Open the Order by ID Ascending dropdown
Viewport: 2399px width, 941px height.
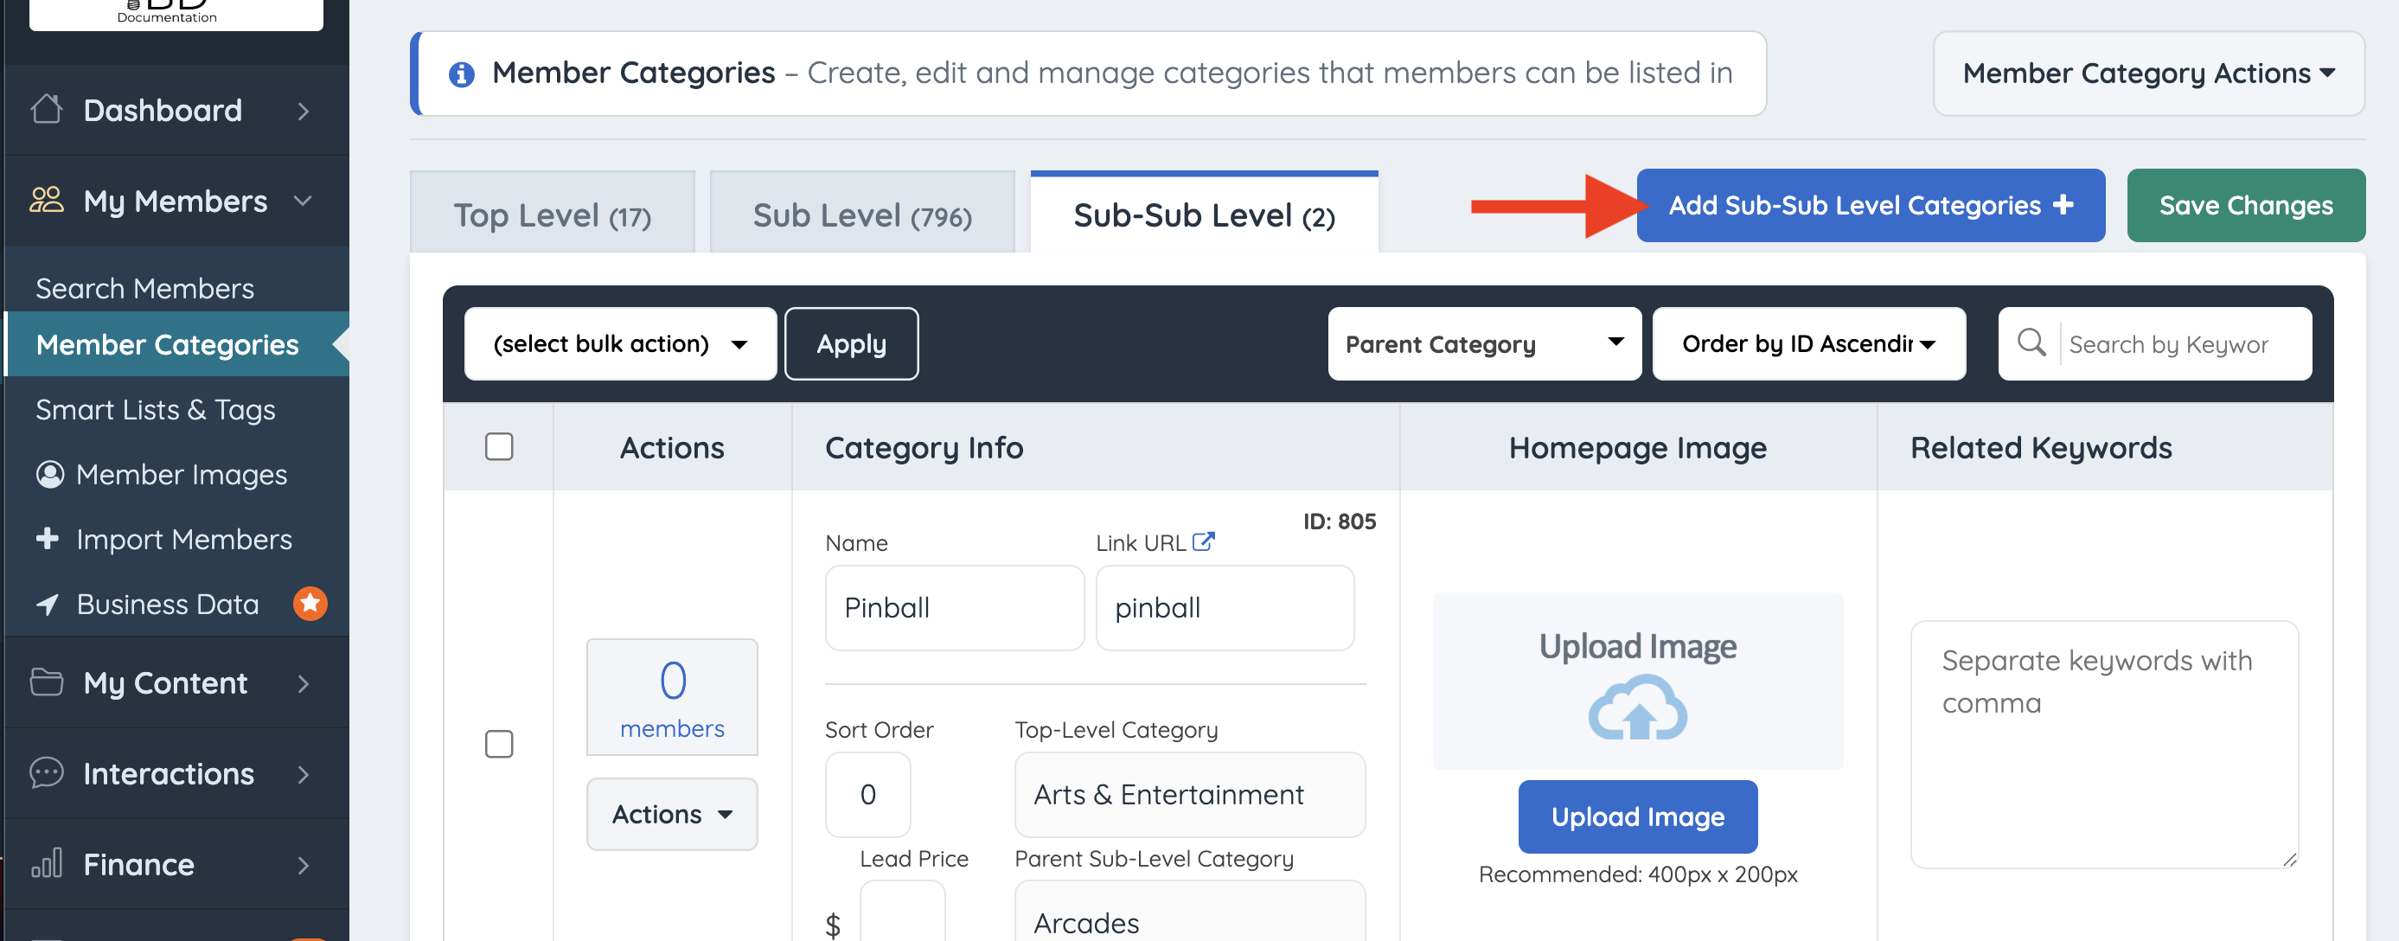click(1807, 343)
